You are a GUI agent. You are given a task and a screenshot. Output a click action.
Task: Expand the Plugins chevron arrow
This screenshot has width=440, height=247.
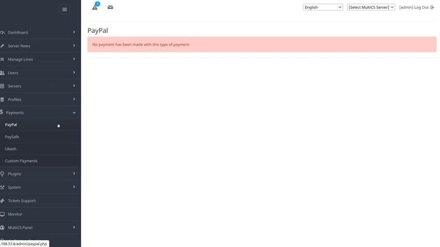tap(74, 174)
